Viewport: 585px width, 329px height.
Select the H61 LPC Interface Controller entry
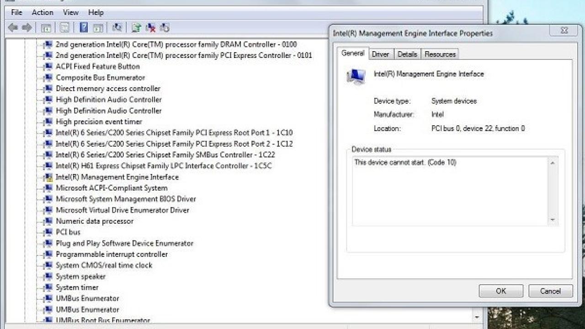[x=164, y=166]
